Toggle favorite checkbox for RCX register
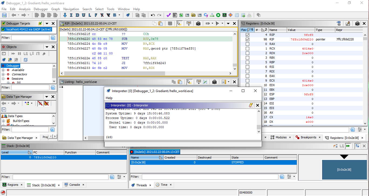This screenshot has height=196, width=369. click(x=247, y=48)
